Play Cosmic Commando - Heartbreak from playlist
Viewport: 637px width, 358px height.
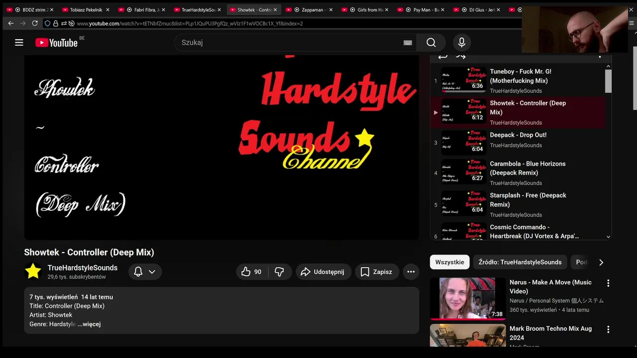[x=518, y=231]
